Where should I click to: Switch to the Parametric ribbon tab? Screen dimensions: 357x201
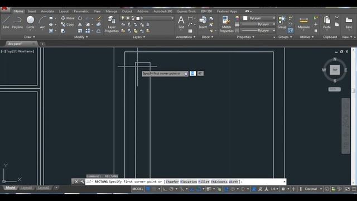pyautogui.click(x=81, y=11)
